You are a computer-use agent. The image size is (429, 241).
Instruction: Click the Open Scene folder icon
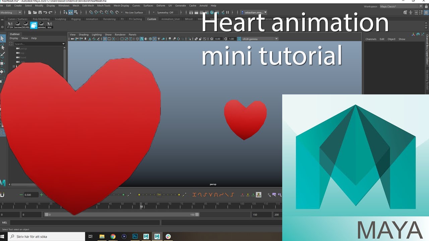35,12
